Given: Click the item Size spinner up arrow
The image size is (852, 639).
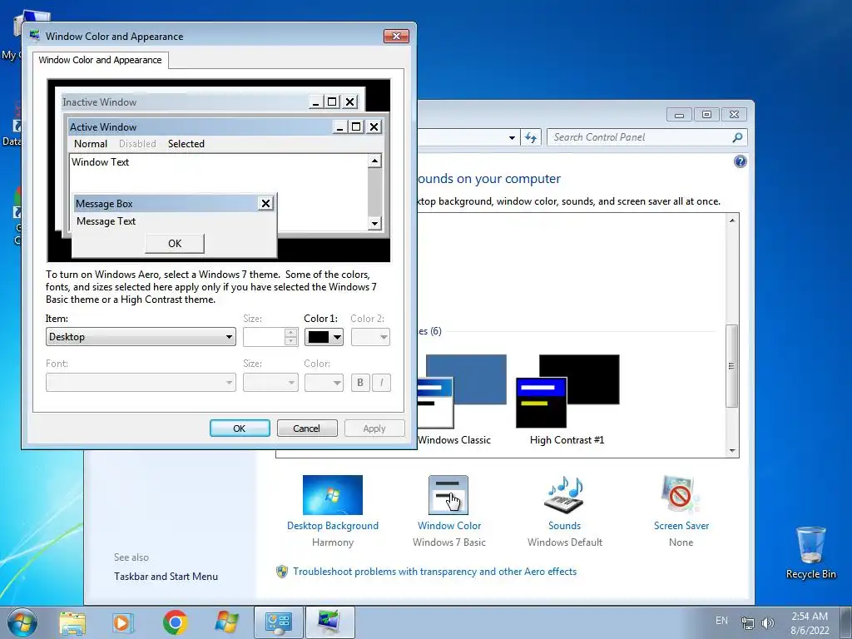Looking at the screenshot, I should [291, 333].
